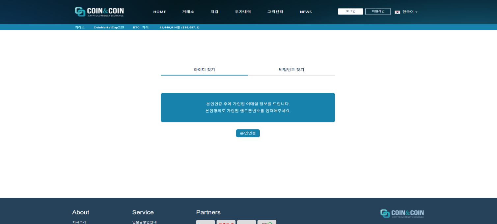The height and width of the screenshot is (224, 497).
Task: Open the 회사소개 footer link
Action: coord(79,222)
